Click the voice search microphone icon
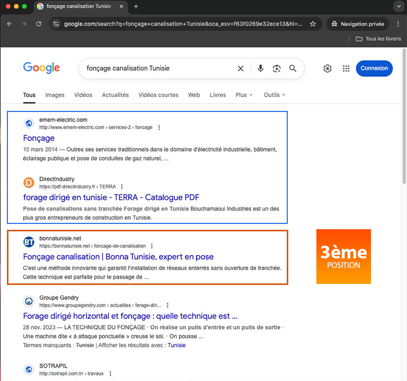Image resolution: width=407 pixels, height=381 pixels. click(260, 68)
